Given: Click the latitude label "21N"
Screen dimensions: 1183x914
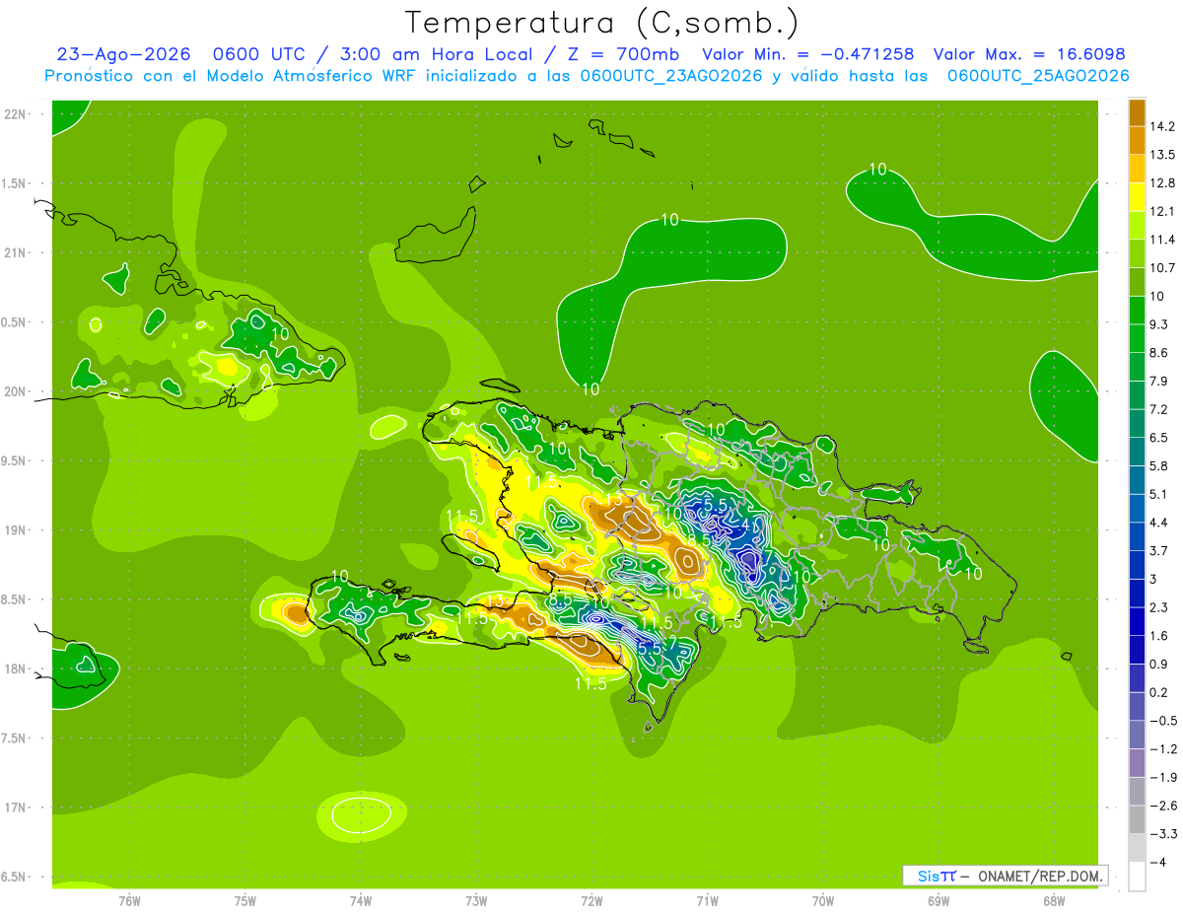Looking at the screenshot, I should pyautogui.click(x=17, y=253).
